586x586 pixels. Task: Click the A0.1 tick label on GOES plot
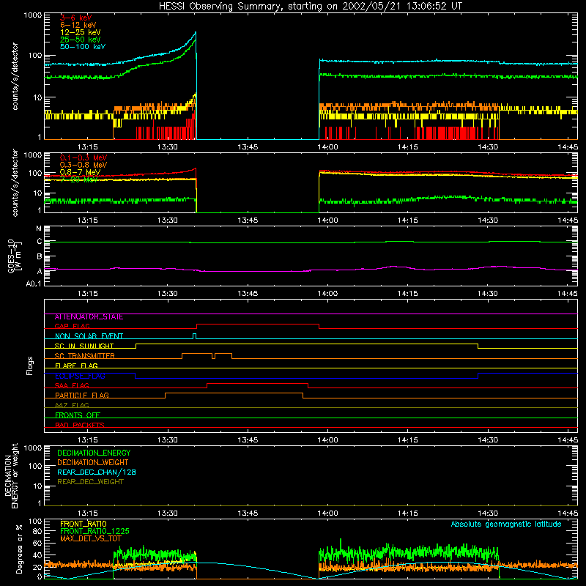tap(34, 284)
